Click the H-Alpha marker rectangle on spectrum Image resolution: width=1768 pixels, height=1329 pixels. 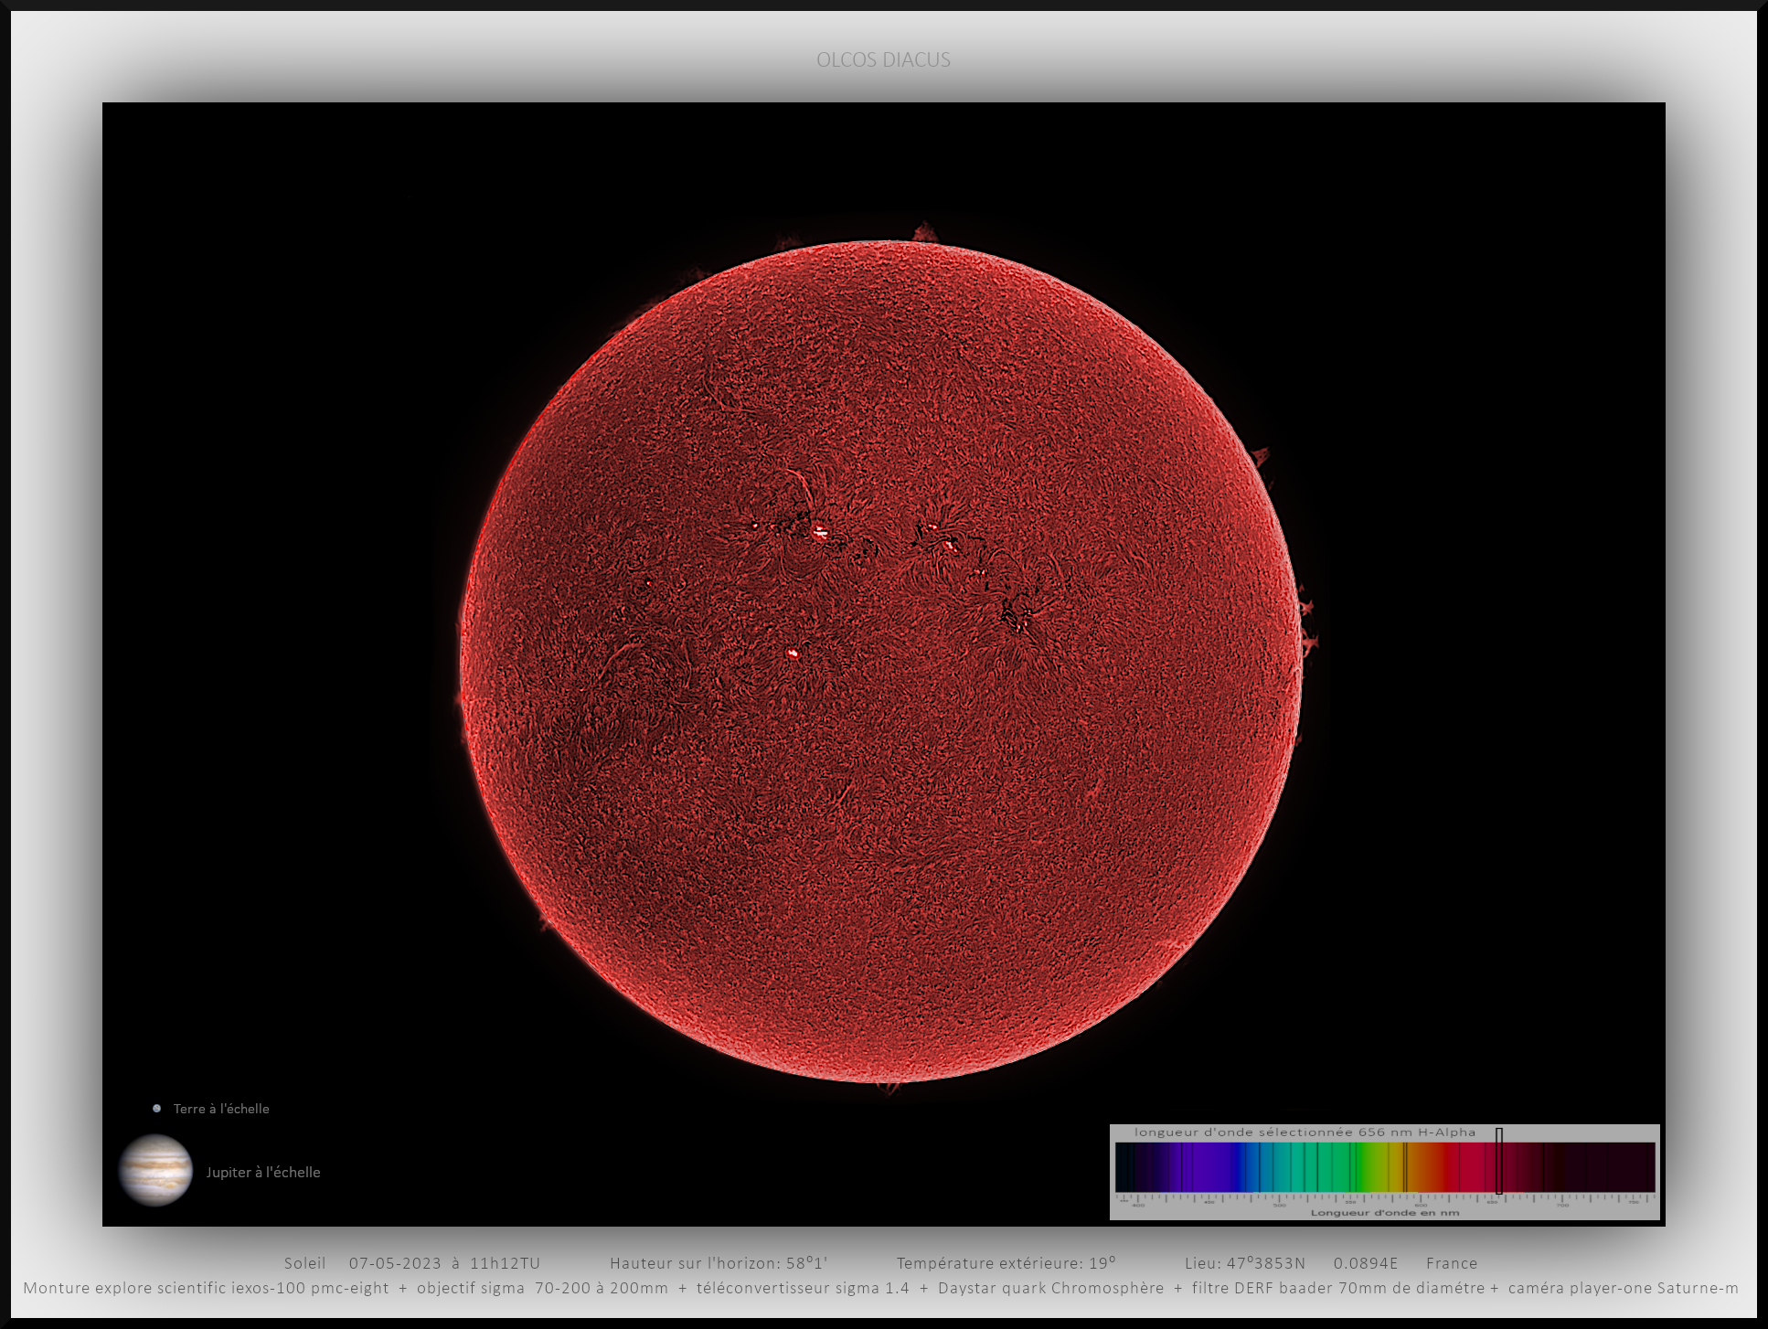click(1499, 1161)
